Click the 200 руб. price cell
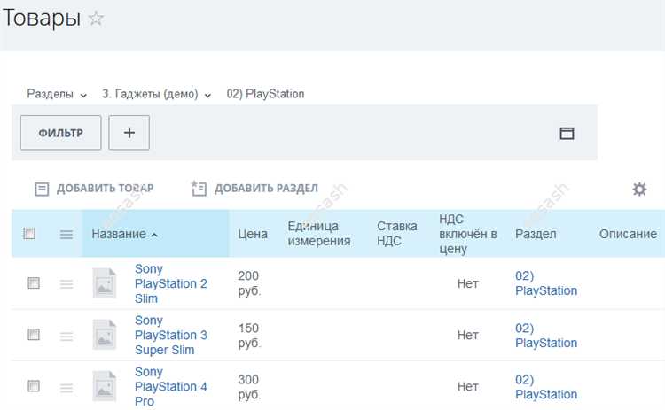 (249, 283)
